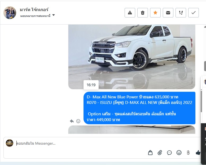Open the partially visible image below the message

132,130
